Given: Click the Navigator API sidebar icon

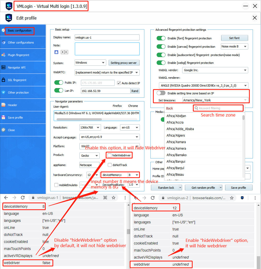Looking at the screenshot, I should pyautogui.click(x=3, y=68).
